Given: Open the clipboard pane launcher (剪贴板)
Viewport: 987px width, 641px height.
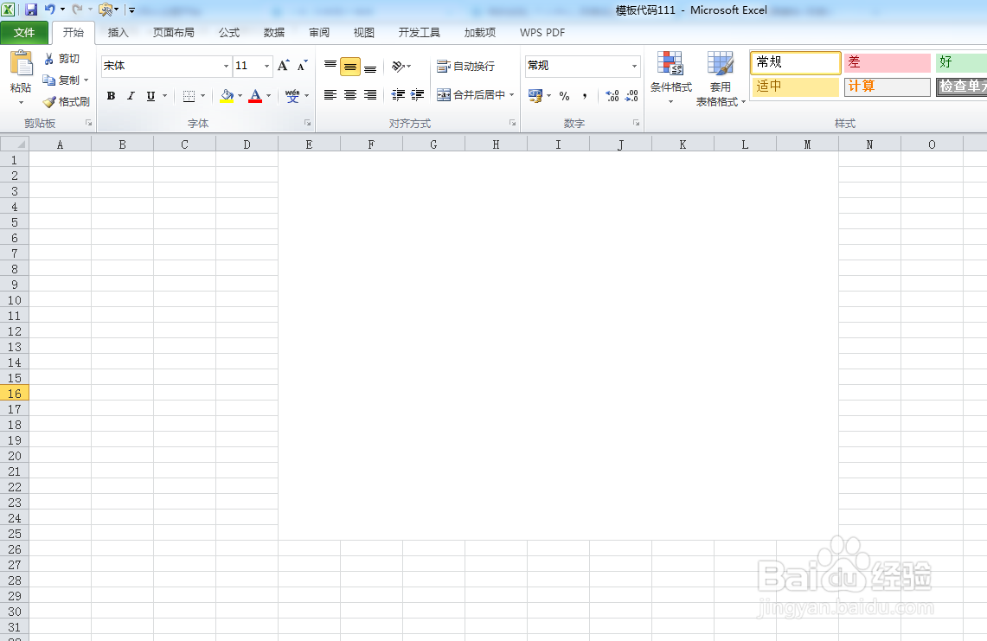Looking at the screenshot, I should (x=89, y=123).
